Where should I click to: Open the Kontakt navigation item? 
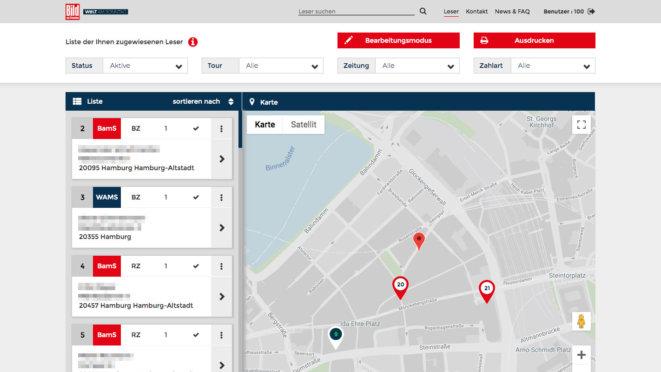[477, 12]
